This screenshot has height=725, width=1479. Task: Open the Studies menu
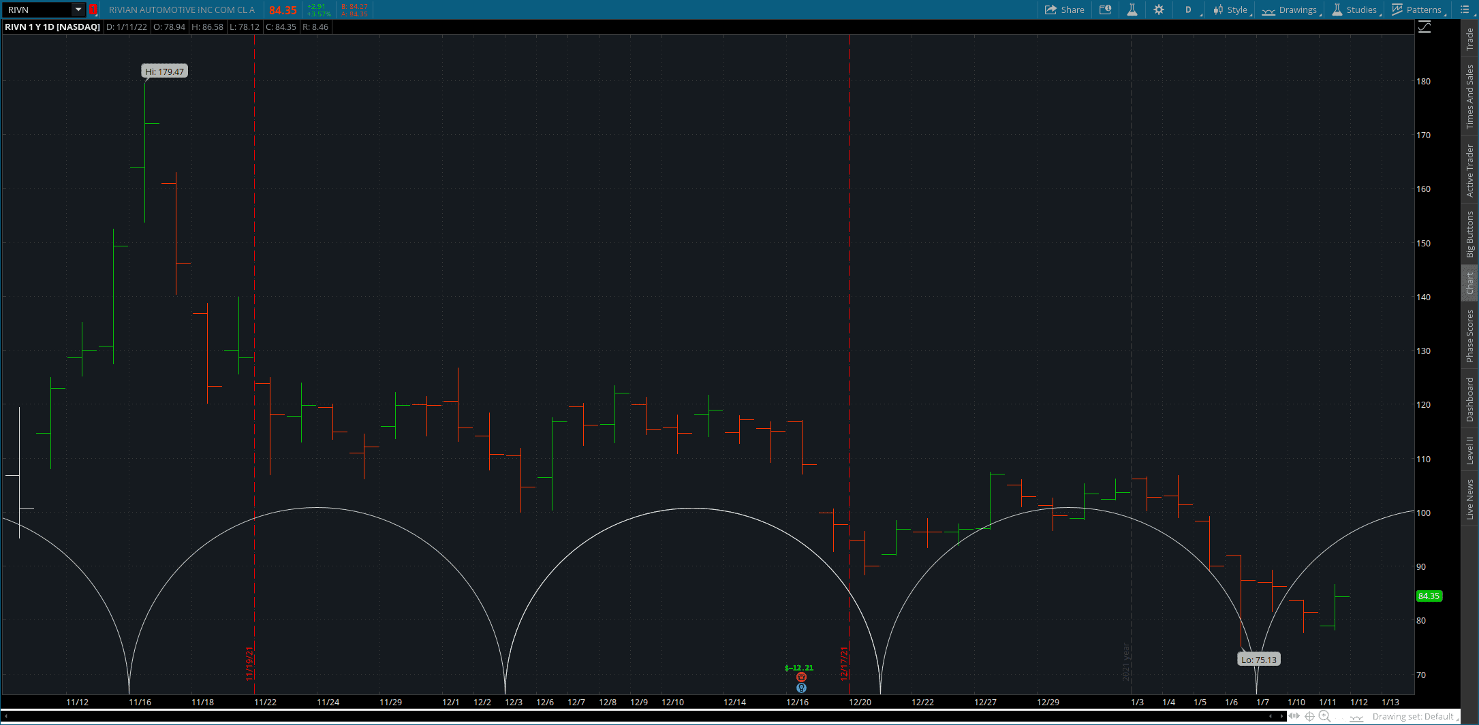click(x=1356, y=10)
